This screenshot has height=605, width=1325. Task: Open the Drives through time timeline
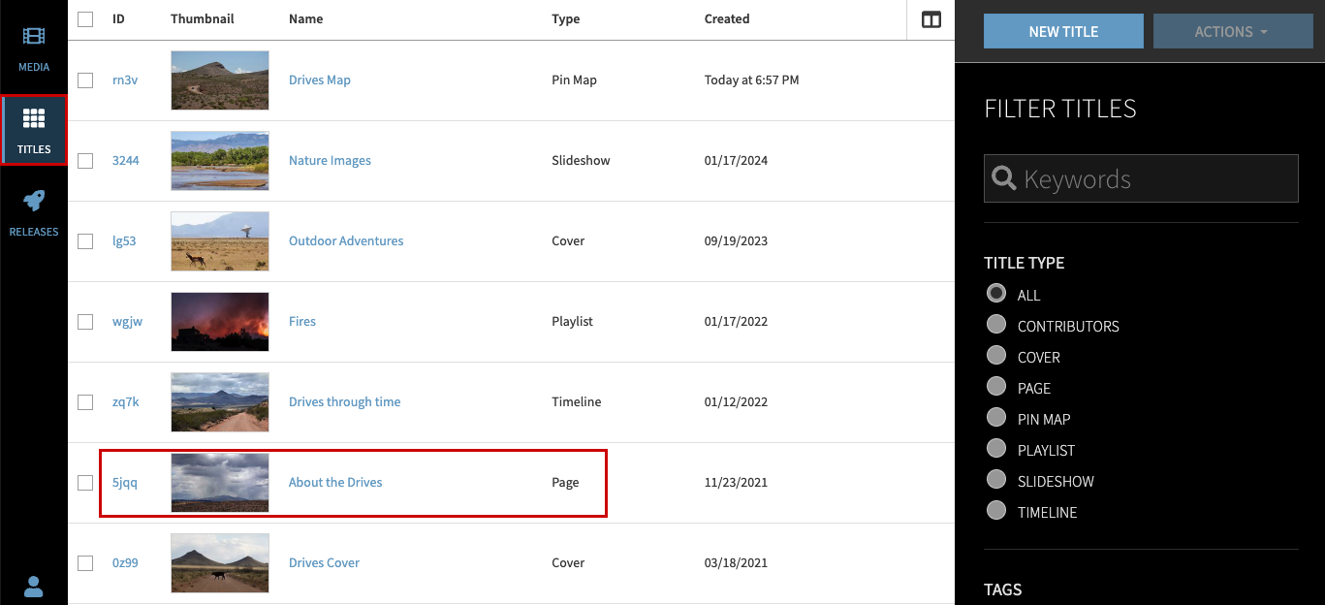tap(344, 401)
